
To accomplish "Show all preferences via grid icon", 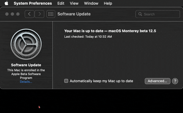I will pyautogui.click(x=51, y=14).
